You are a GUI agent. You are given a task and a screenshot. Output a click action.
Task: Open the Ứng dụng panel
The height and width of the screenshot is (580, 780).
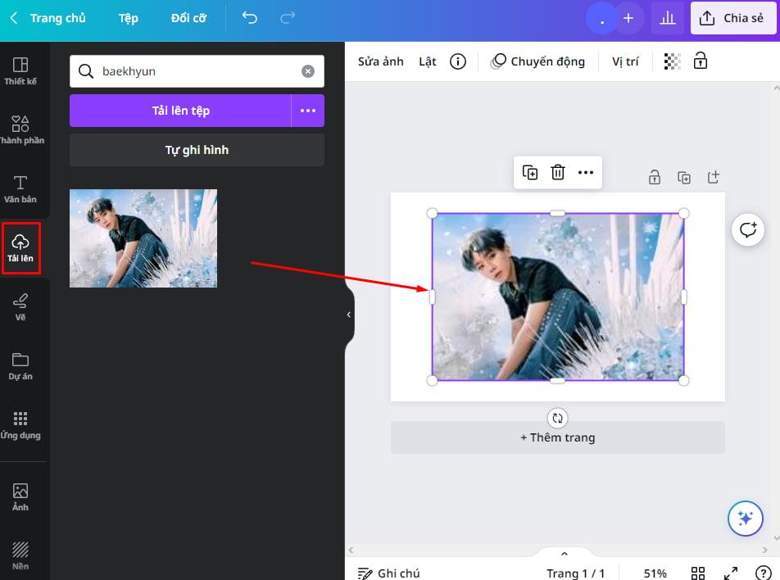click(21, 426)
